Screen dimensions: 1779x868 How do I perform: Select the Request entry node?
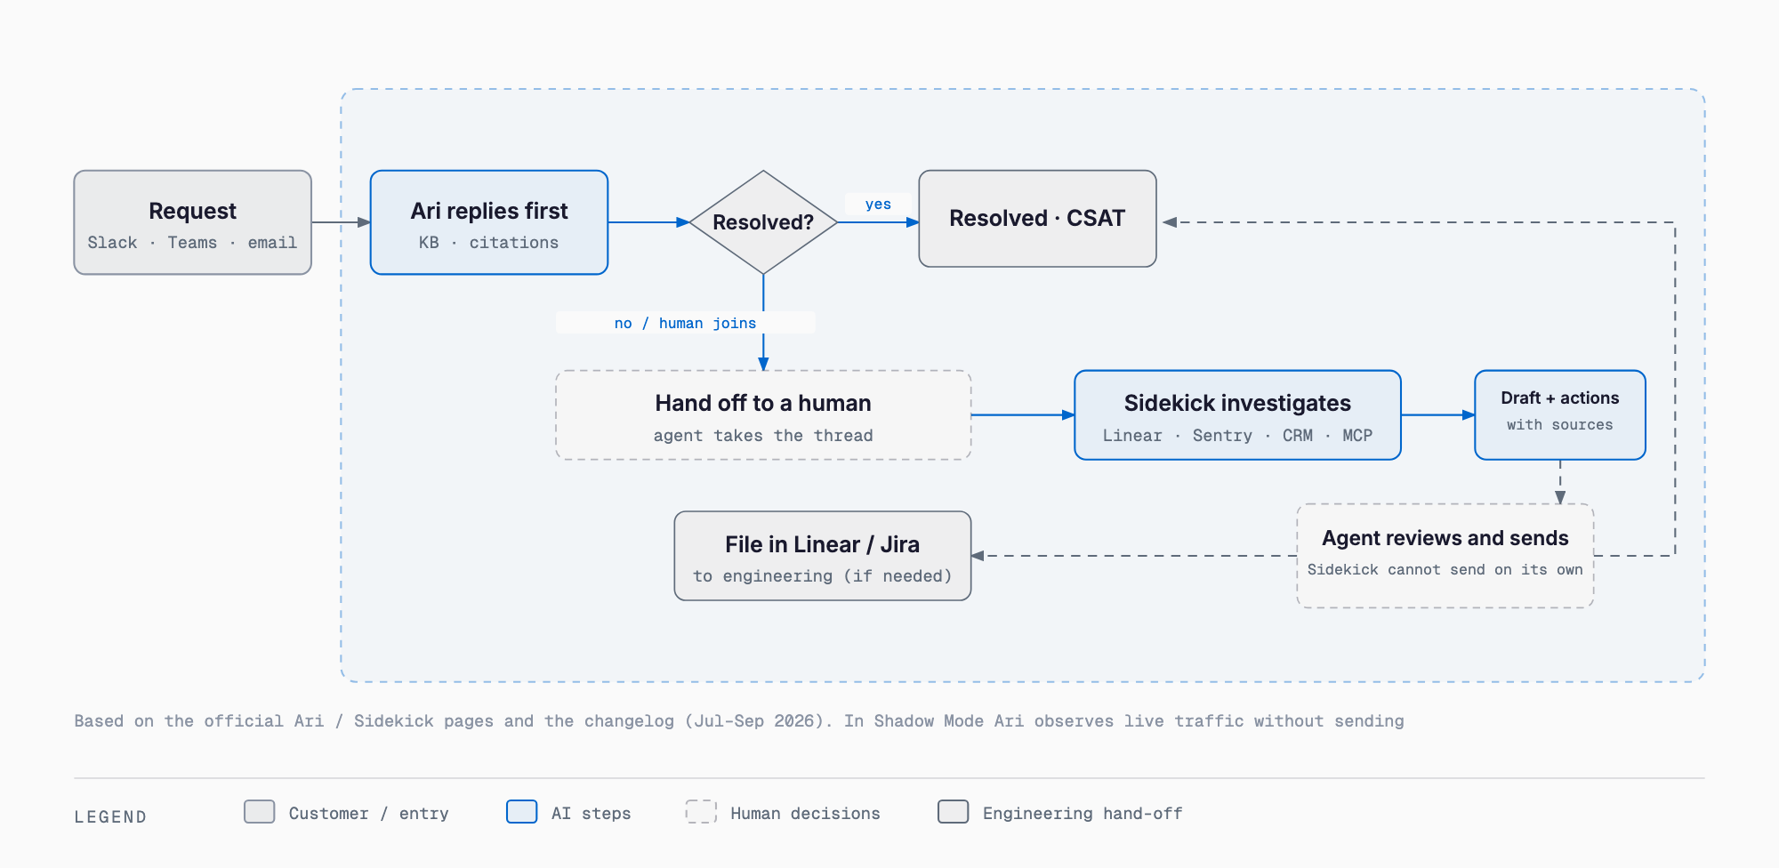pyautogui.click(x=192, y=222)
